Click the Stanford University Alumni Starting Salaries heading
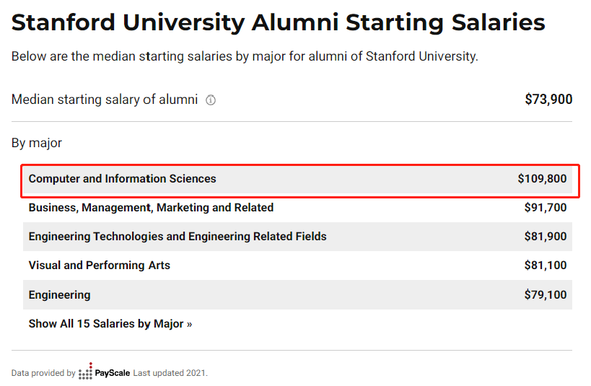This screenshot has width=591, height=386. click(278, 22)
